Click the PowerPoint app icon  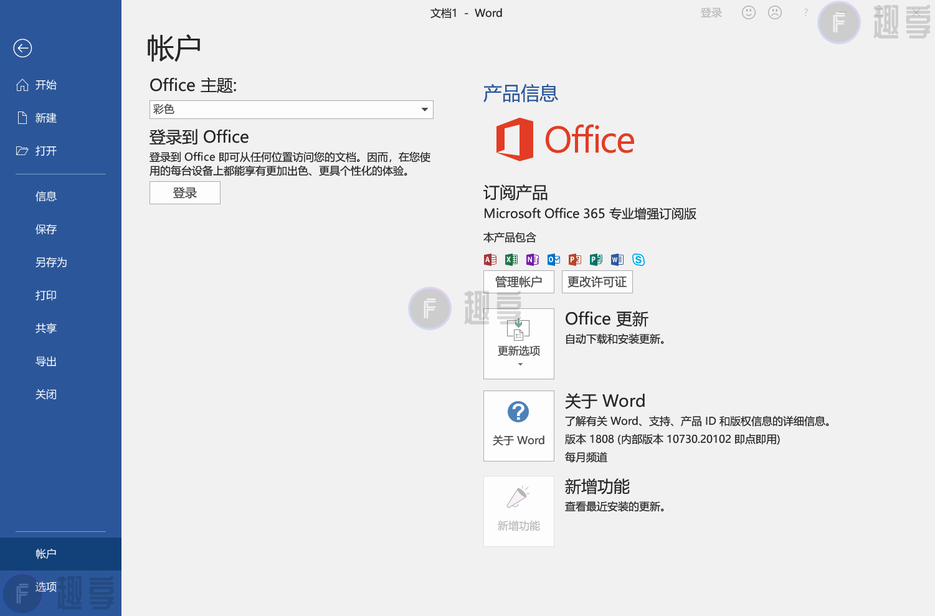(x=575, y=260)
